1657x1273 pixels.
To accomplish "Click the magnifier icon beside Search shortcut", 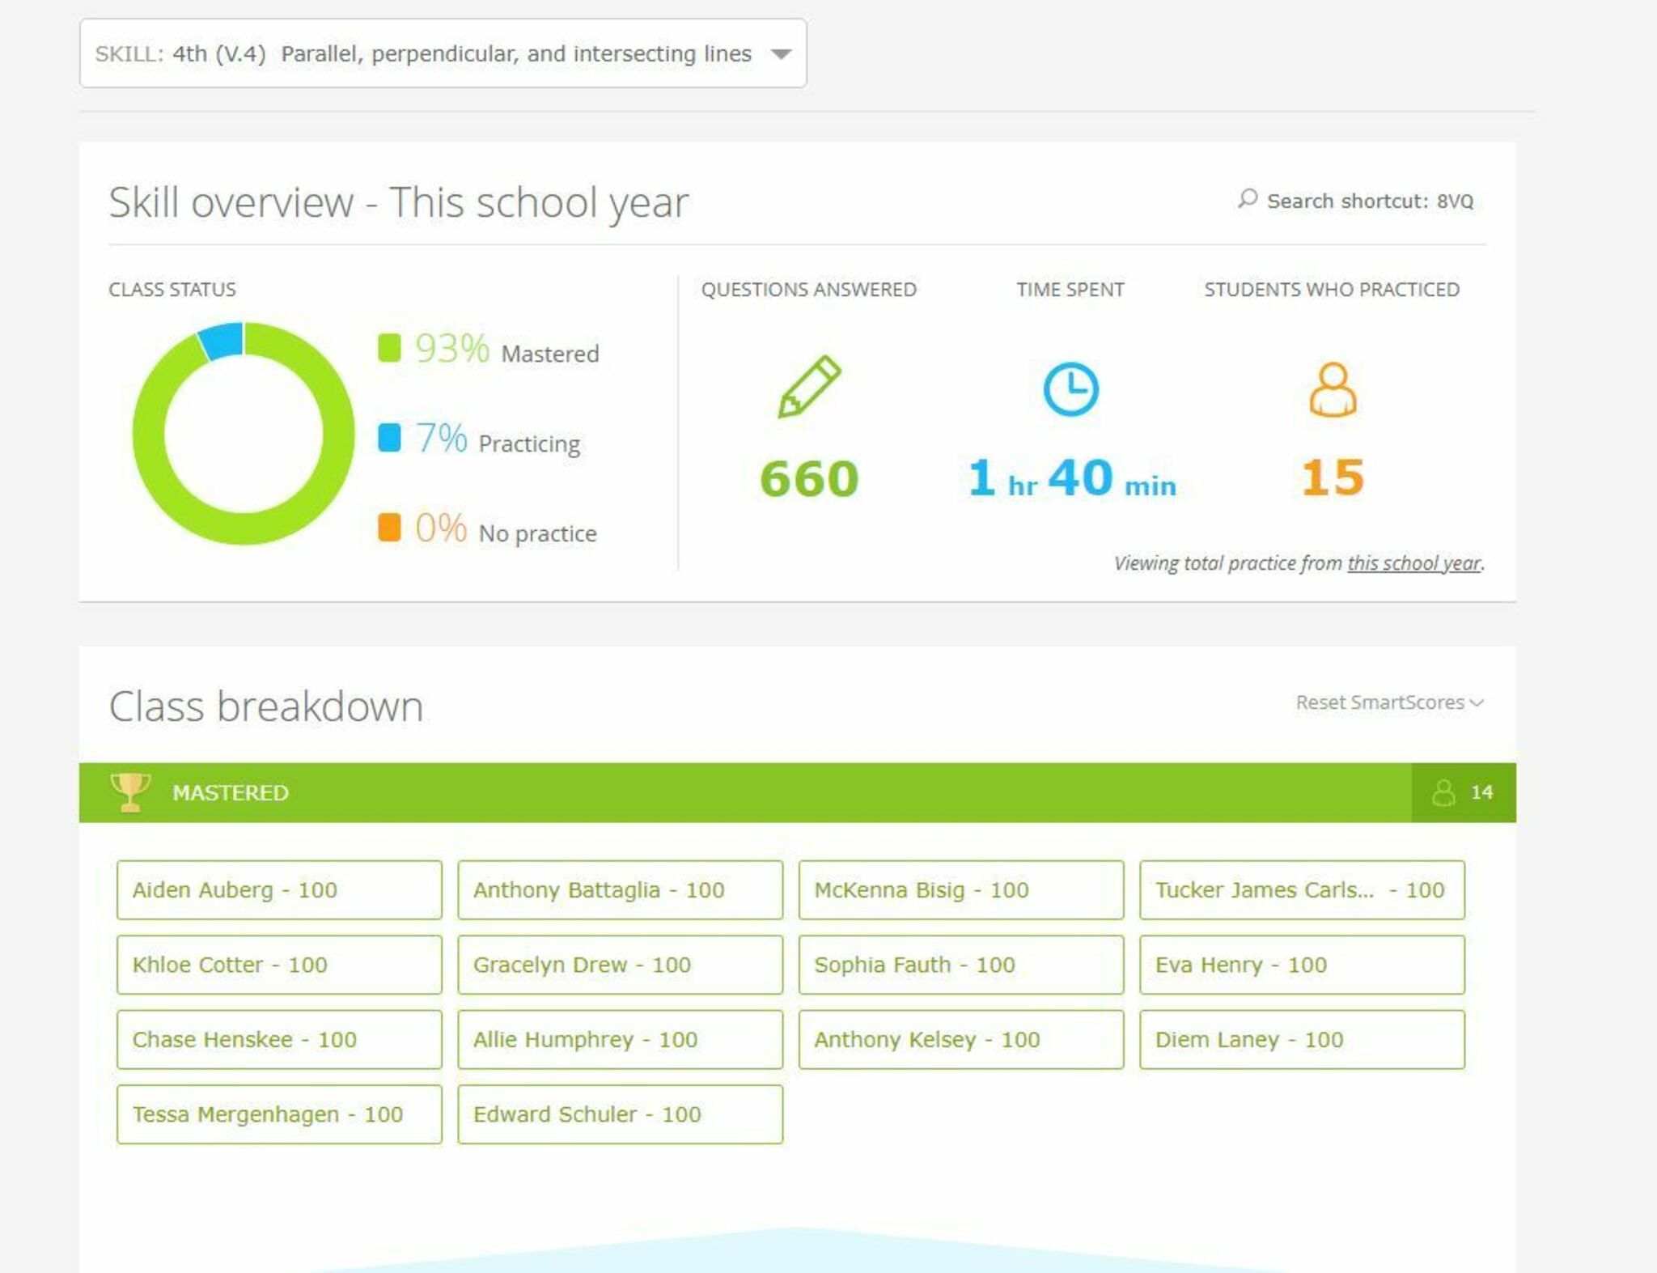I will (x=1247, y=199).
